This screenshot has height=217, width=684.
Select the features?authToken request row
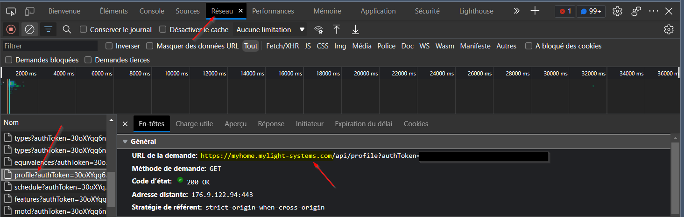click(55, 199)
